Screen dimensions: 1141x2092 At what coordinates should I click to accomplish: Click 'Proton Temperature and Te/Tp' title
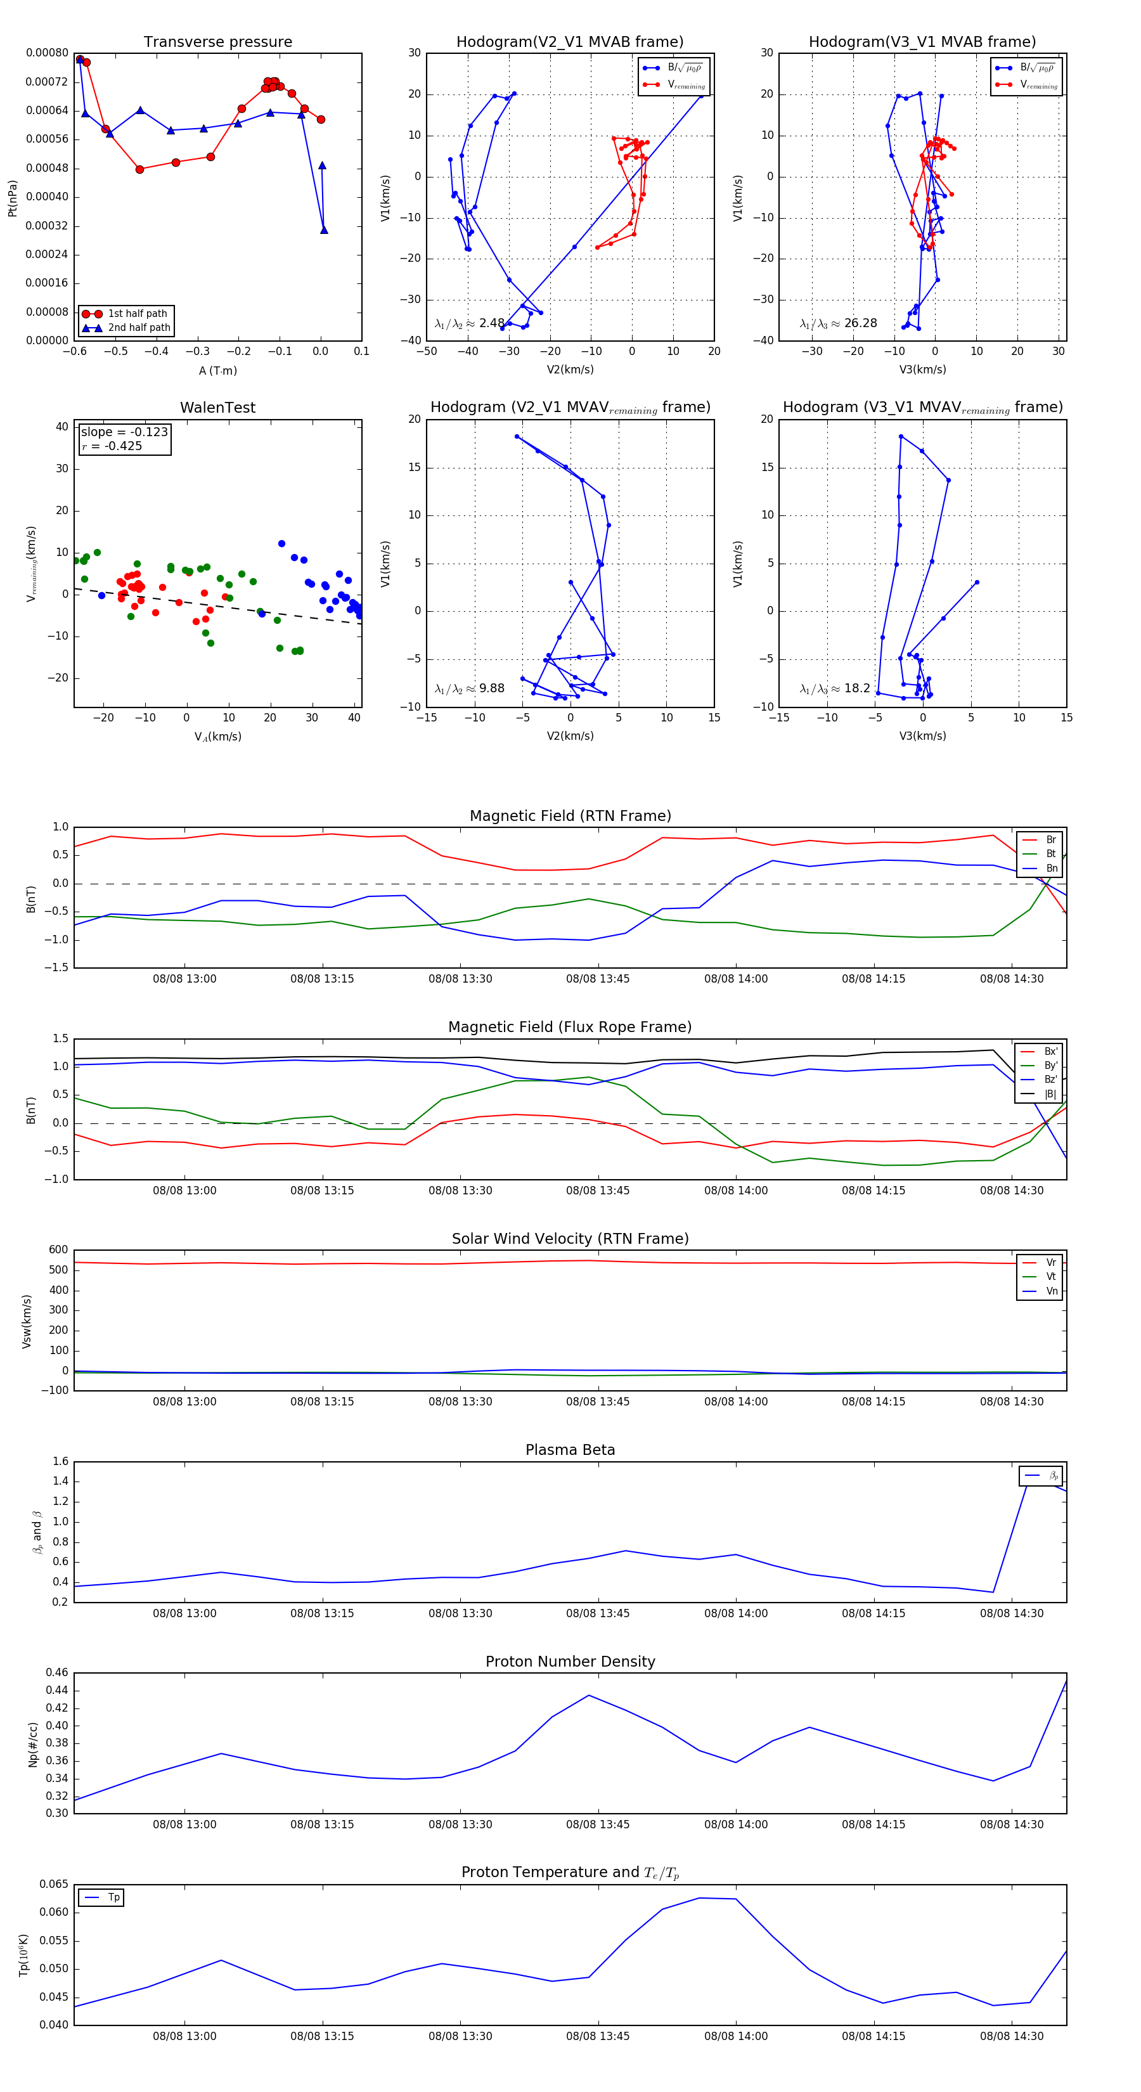coord(570,1873)
